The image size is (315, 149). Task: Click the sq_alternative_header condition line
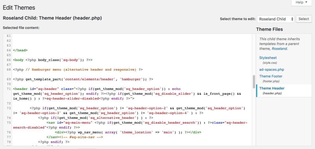[x=93, y=118]
